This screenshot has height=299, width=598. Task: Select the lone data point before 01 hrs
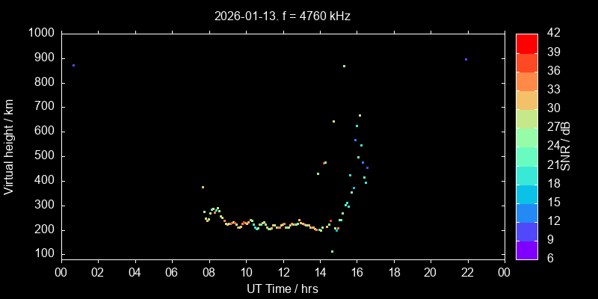(x=73, y=66)
